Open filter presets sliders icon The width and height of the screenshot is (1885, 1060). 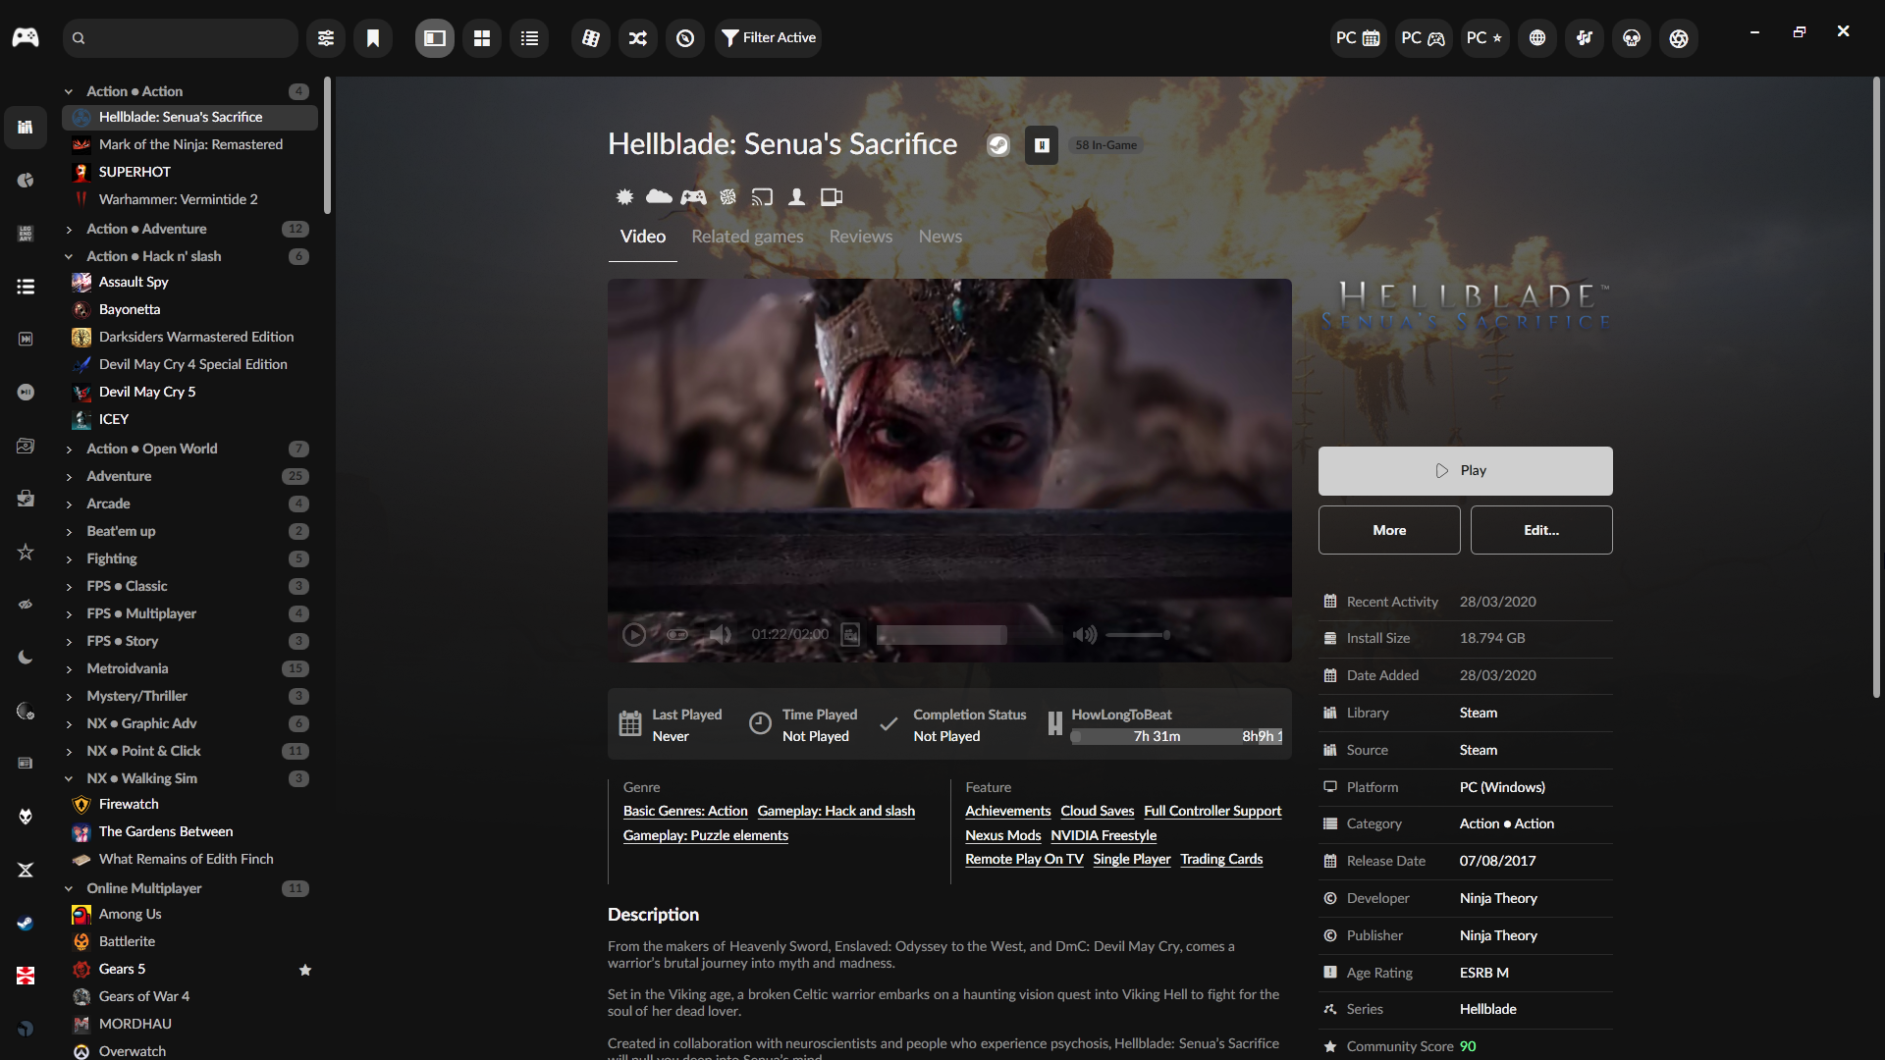[x=325, y=38]
